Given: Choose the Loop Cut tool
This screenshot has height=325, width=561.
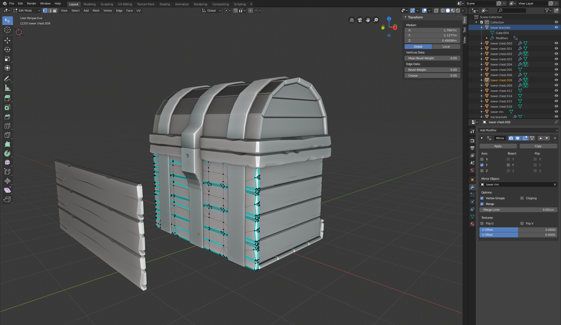Looking at the screenshot, I should pyautogui.click(x=7, y=126).
